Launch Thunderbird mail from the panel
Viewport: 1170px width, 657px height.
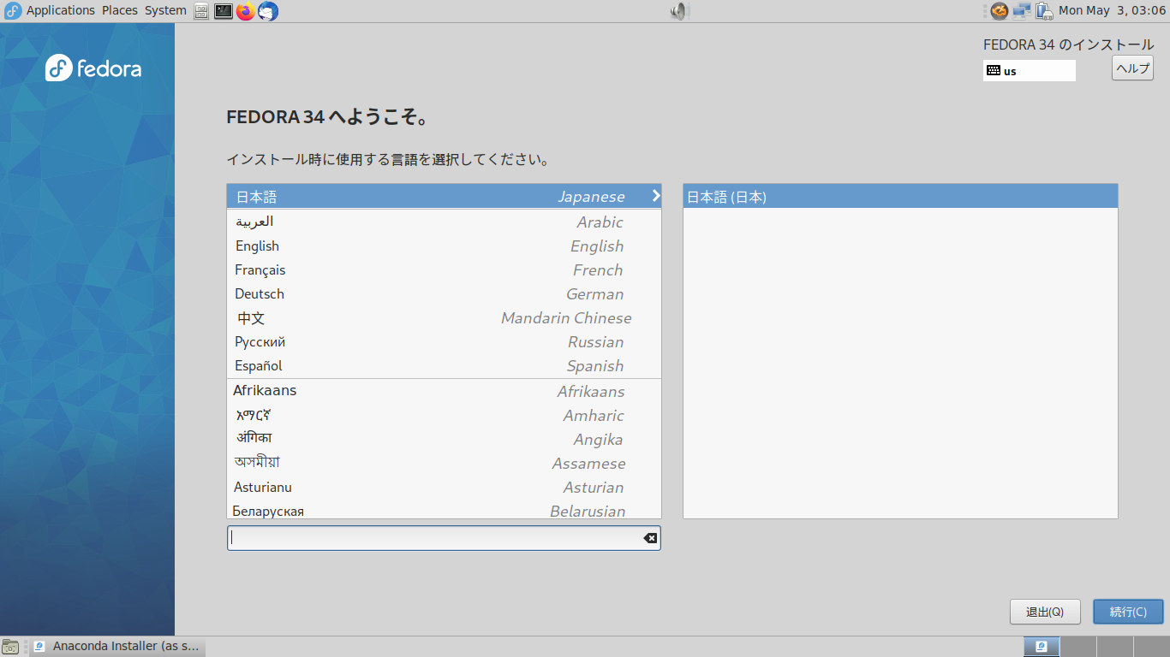pyautogui.click(x=268, y=11)
